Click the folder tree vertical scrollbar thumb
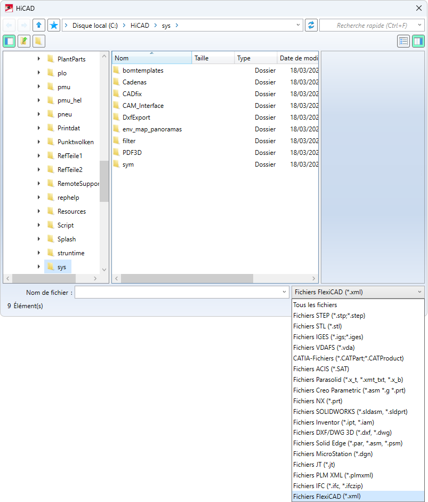 pos(104,181)
